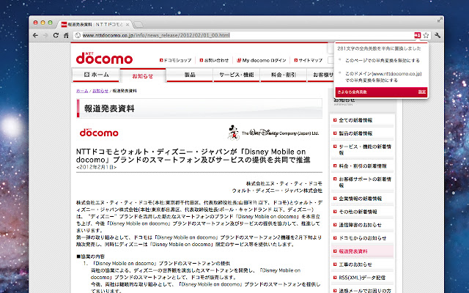Image resolution: width=469 pixels, height=293 pixels.
Task: Click the 281文字 conversion status message
Action: pyautogui.click(x=379, y=48)
